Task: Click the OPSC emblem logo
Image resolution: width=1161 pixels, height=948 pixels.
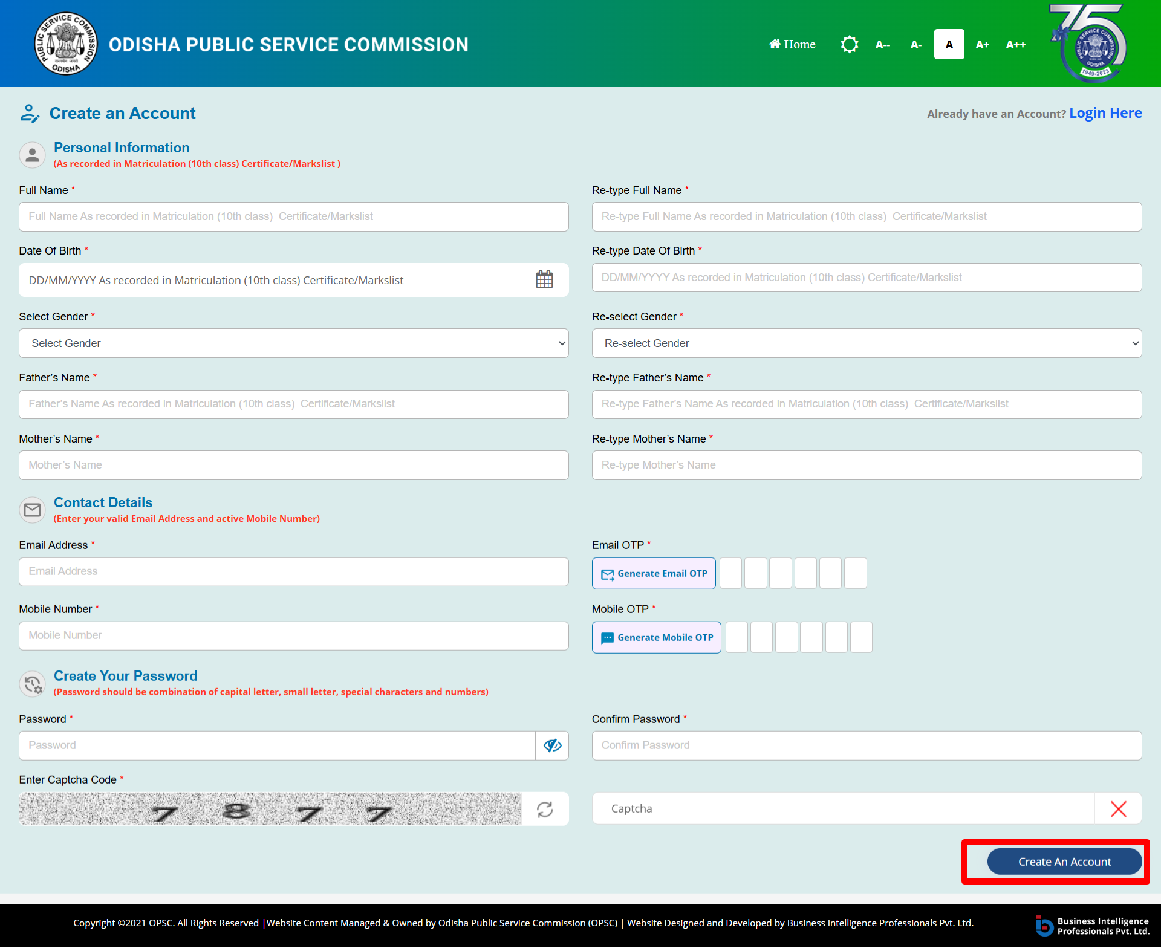Action: (66, 44)
